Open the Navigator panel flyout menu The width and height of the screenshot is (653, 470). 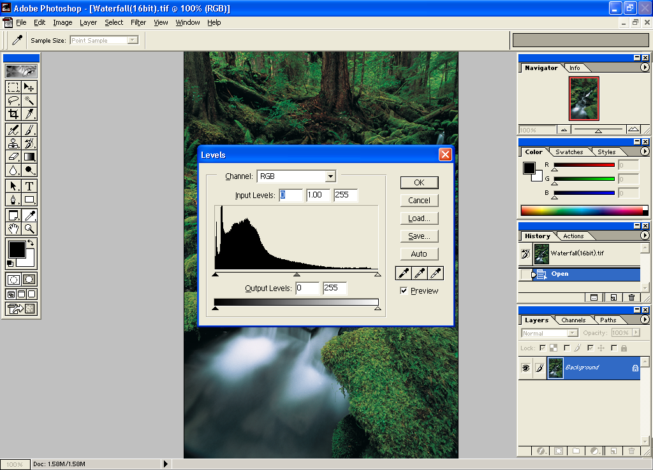[645, 68]
